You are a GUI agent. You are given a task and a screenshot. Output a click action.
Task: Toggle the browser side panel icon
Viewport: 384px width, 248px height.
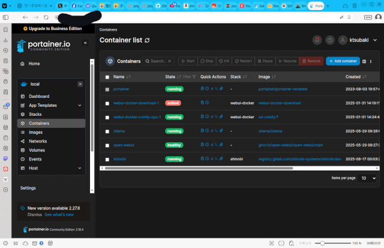(x=5, y=17)
